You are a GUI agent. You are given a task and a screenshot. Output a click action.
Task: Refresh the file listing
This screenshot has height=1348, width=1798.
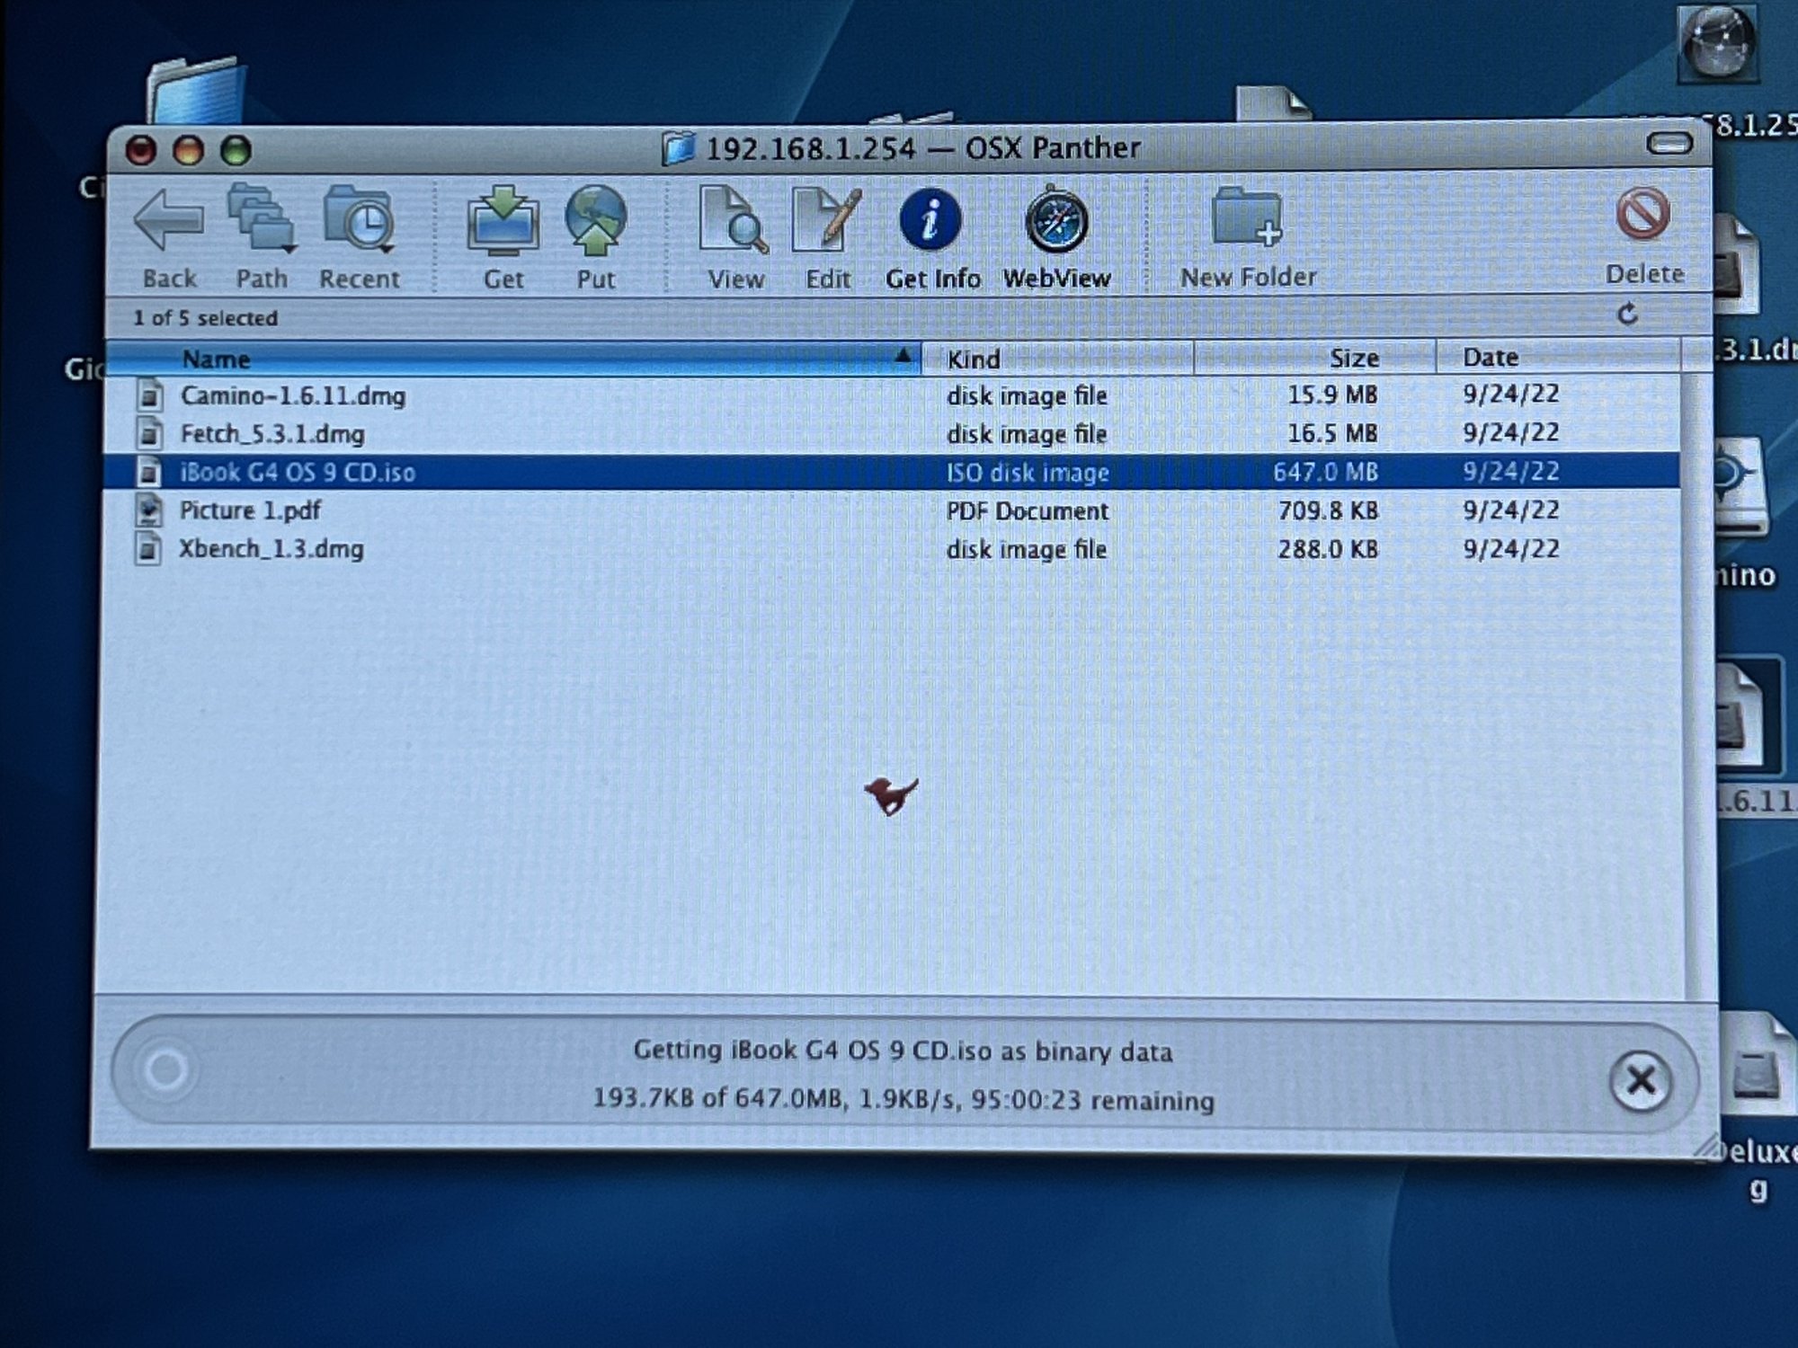[1626, 315]
